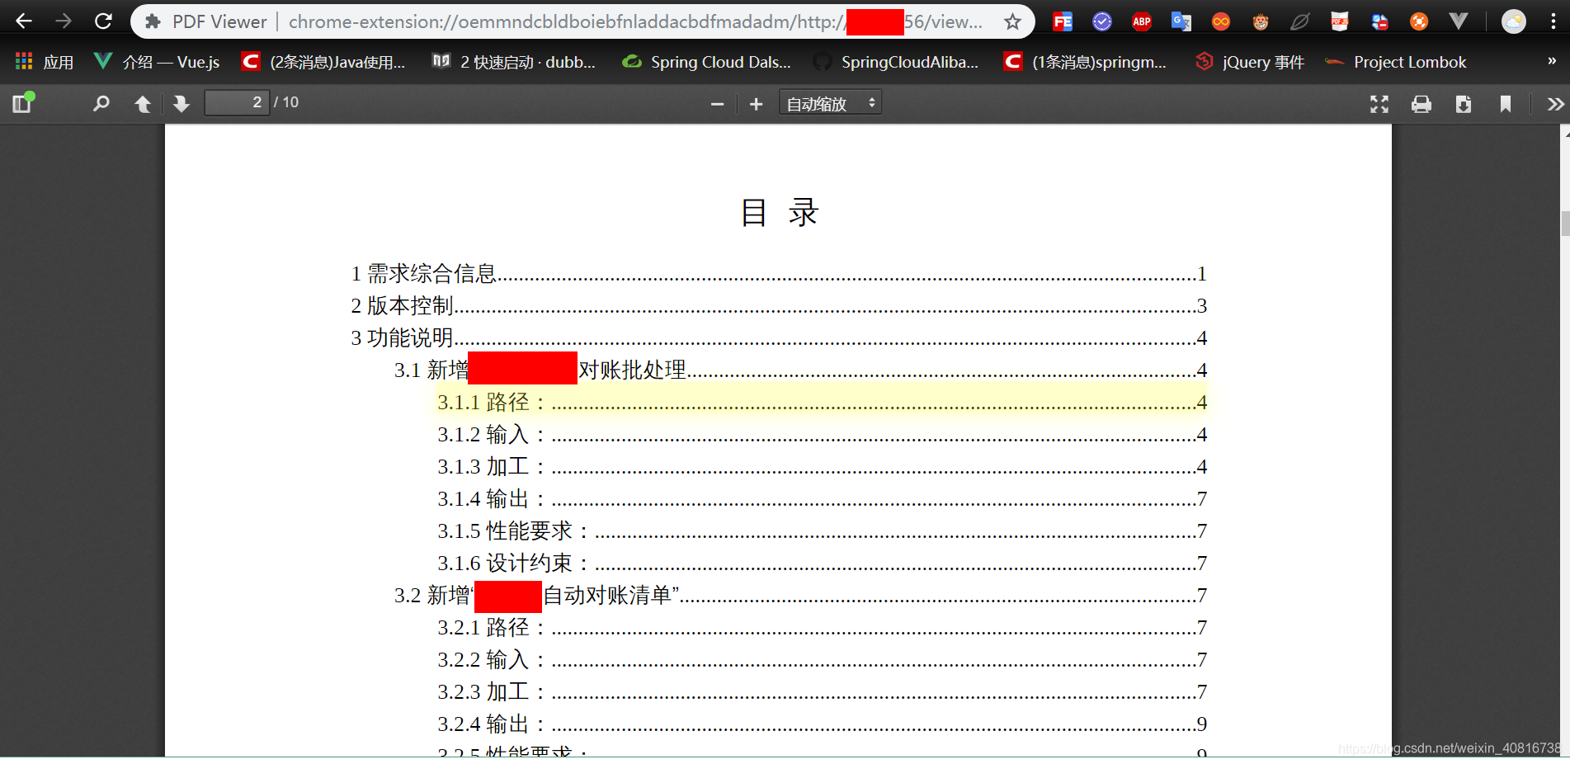Enter presentation mode for the PDF
The height and width of the screenshot is (764, 1570).
tap(1379, 103)
